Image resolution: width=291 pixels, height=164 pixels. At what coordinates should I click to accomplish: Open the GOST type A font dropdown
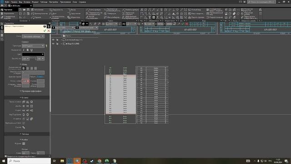33,46
